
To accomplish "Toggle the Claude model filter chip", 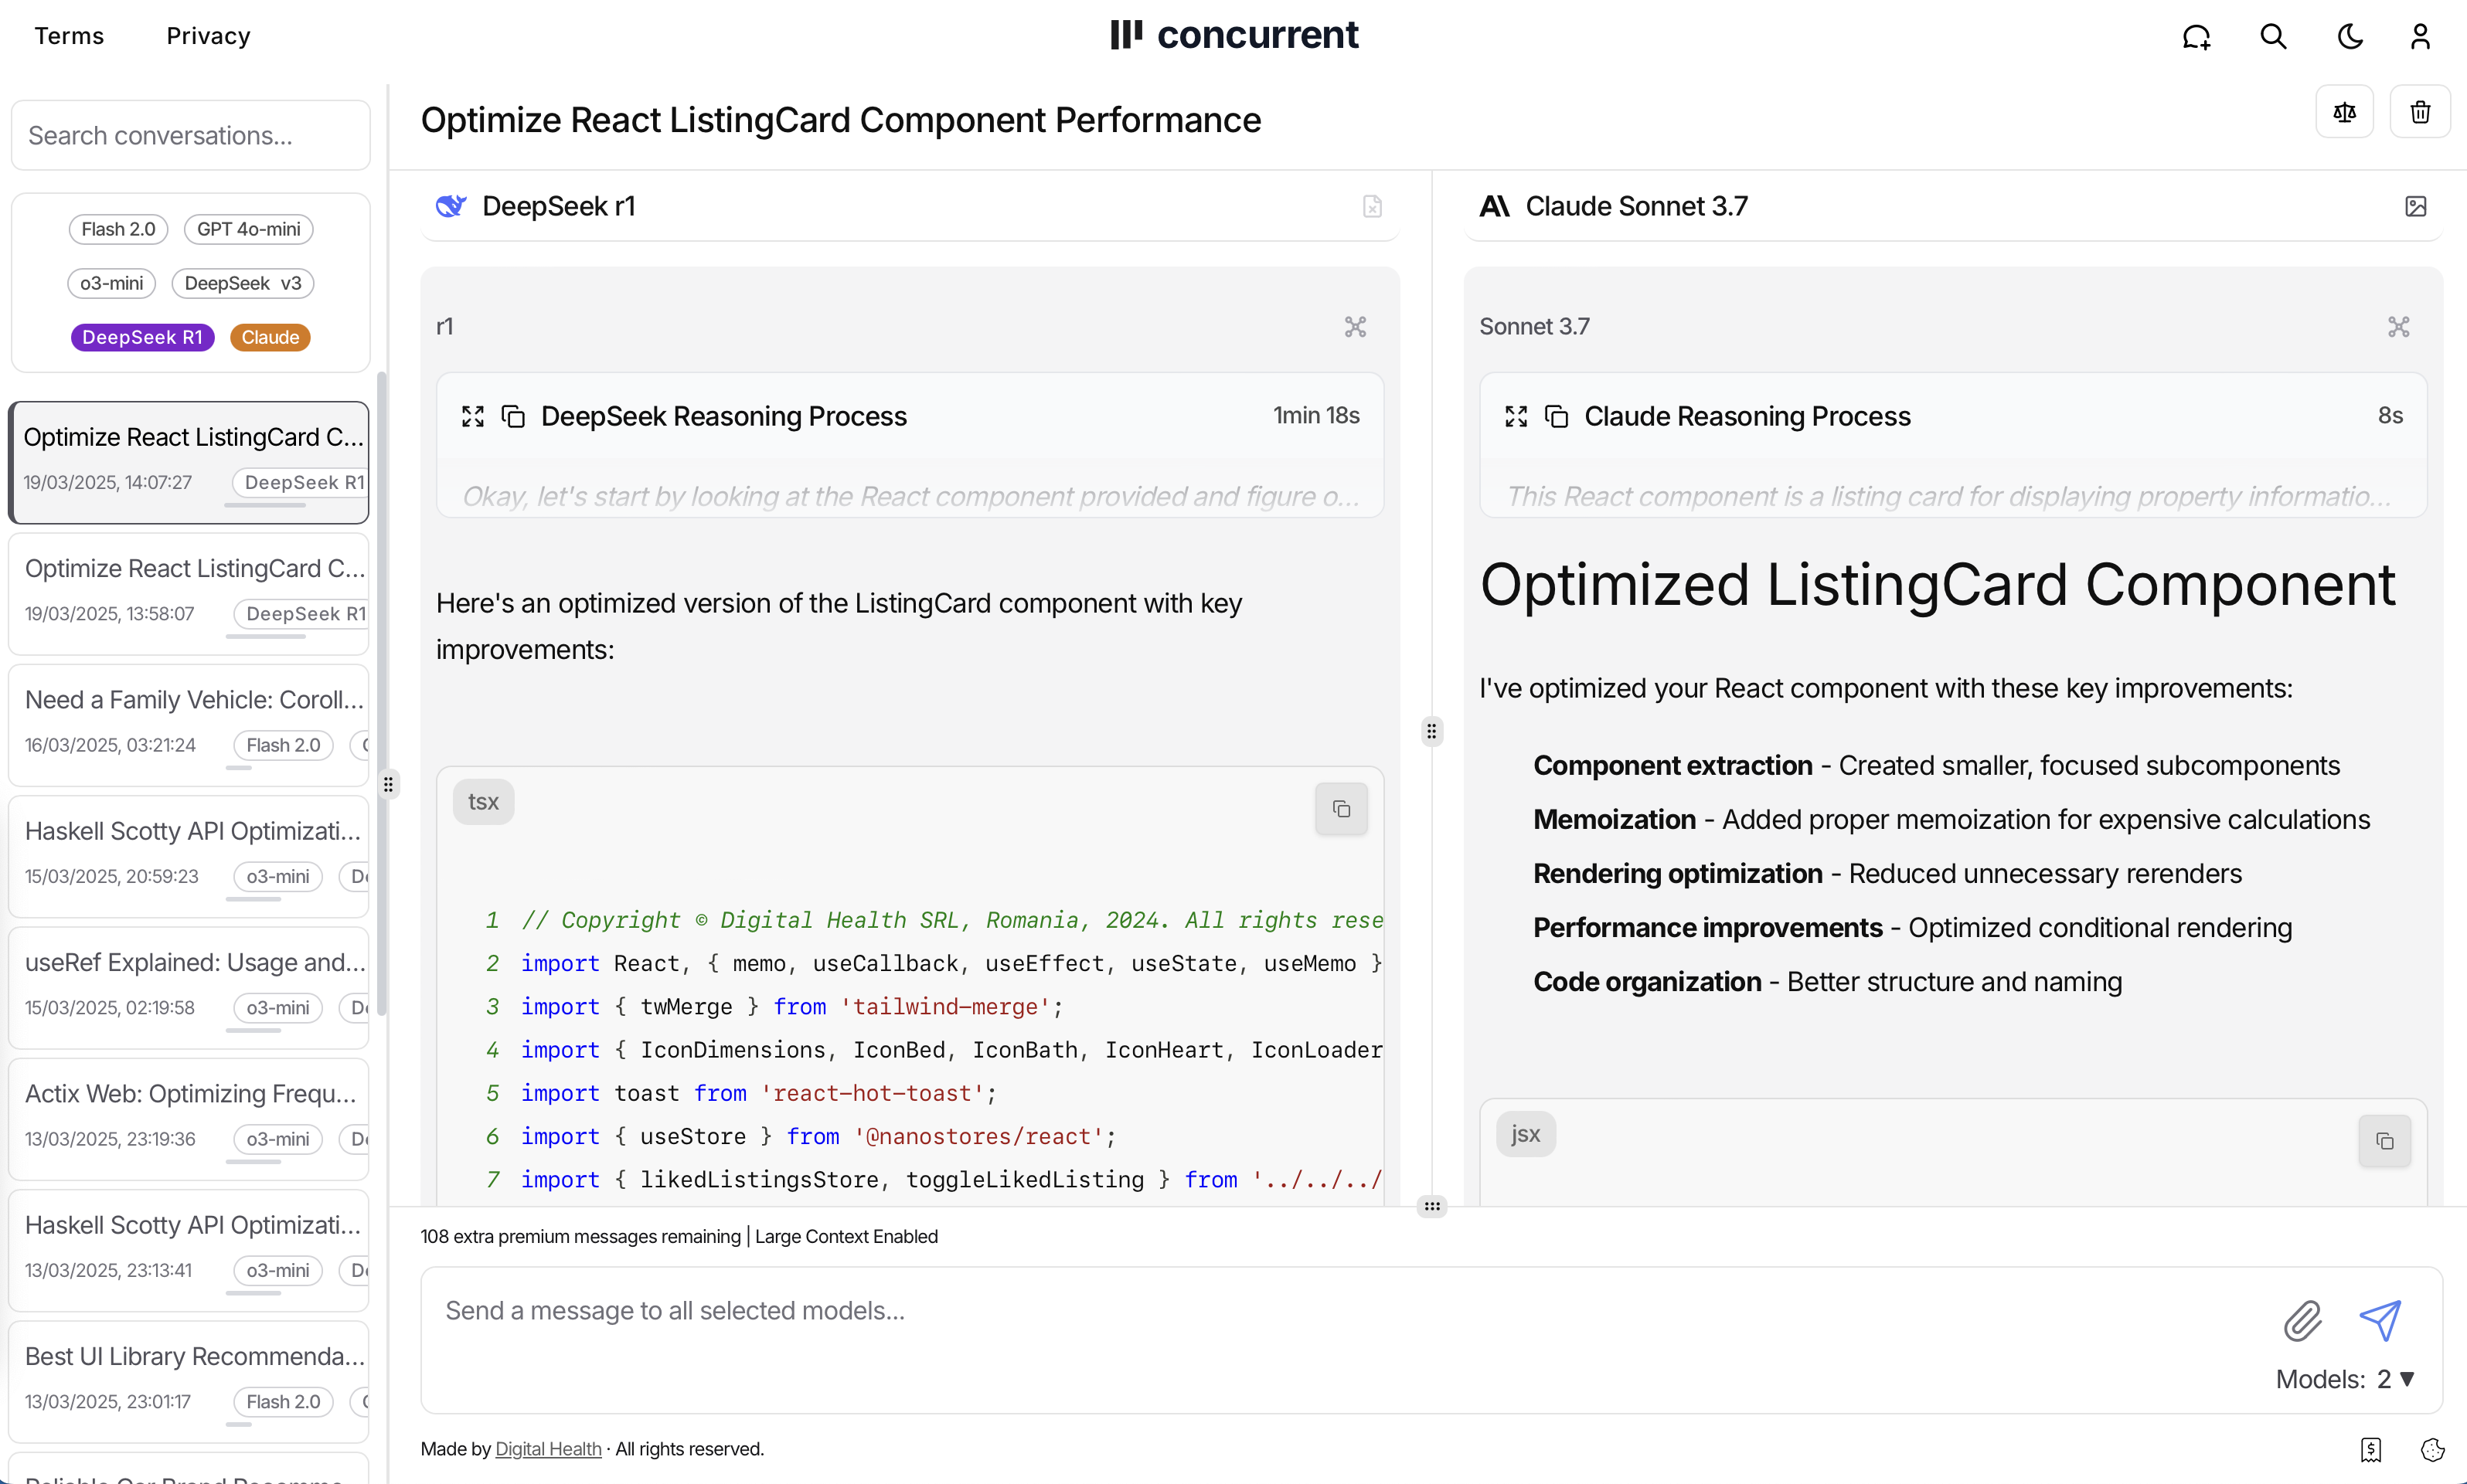I will click(270, 337).
